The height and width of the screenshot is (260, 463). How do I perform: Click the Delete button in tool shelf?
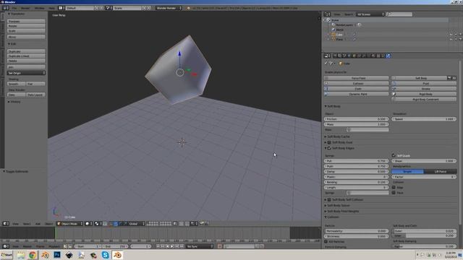[26, 61]
